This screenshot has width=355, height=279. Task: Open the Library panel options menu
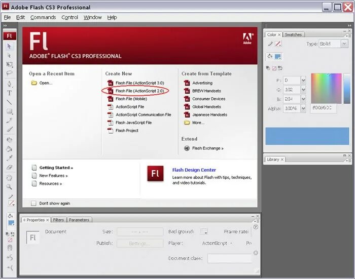coord(348,161)
